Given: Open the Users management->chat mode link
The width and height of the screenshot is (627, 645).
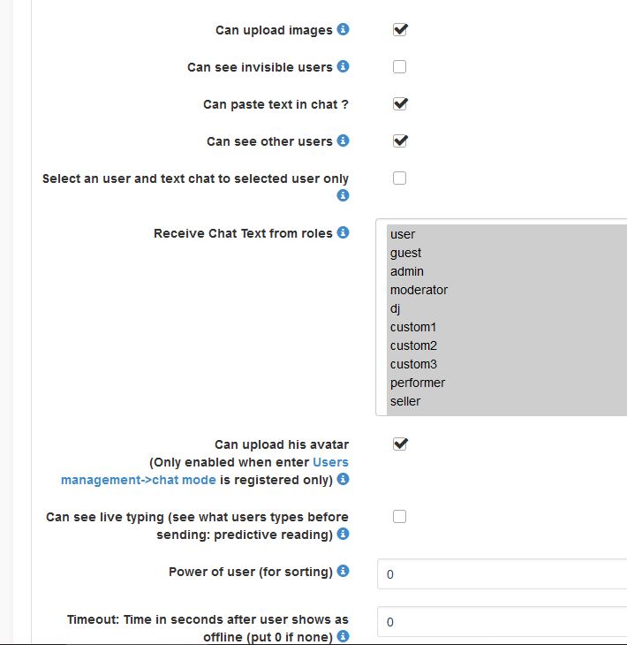Looking at the screenshot, I should tap(205, 471).
